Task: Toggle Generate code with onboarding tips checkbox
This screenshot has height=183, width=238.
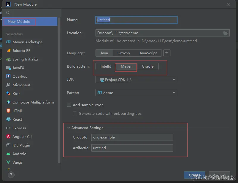Action: coord(75,113)
